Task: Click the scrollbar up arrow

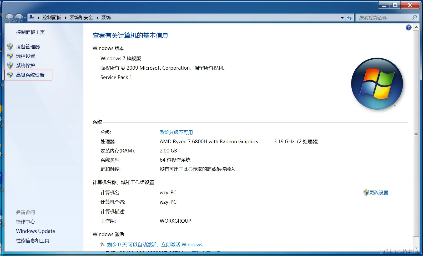Action: 416,27
